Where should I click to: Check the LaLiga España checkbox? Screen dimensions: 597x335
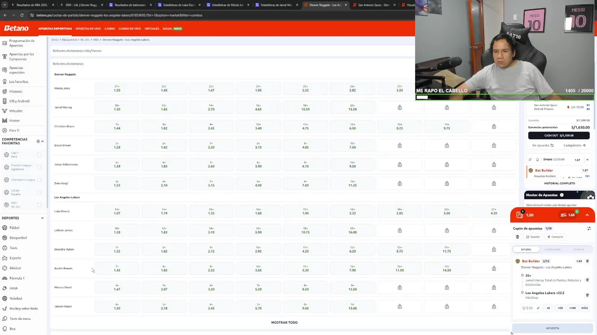pyautogui.click(x=39, y=192)
